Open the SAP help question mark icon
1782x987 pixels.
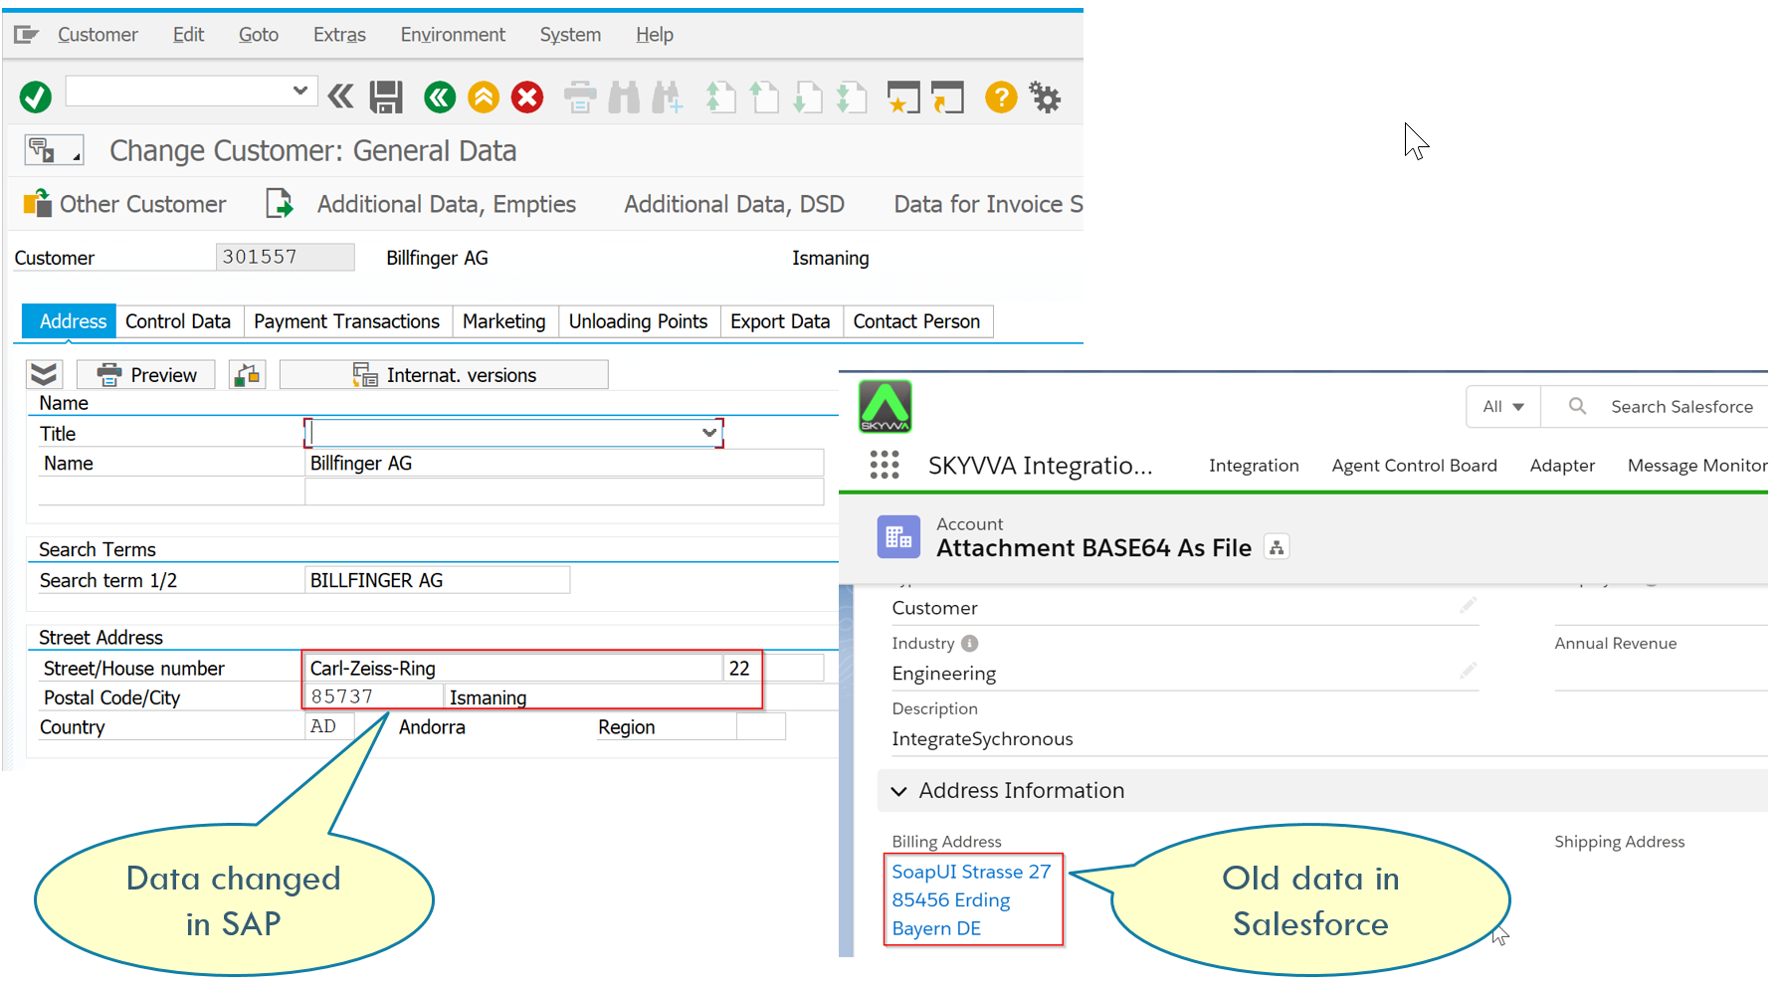(x=1001, y=97)
